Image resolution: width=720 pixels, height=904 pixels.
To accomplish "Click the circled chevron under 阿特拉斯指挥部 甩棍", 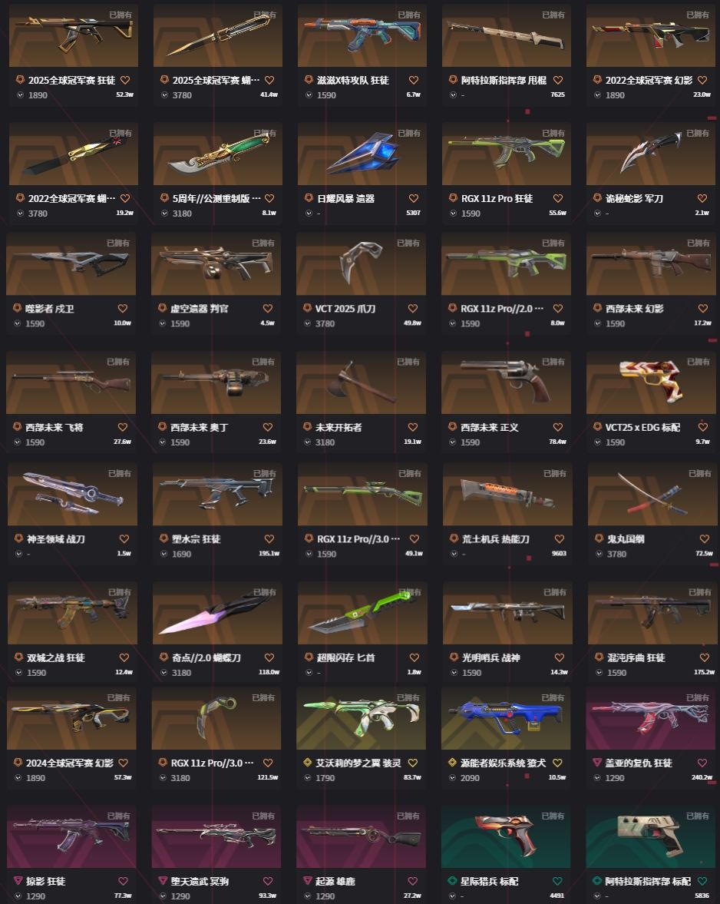I will click(453, 95).
